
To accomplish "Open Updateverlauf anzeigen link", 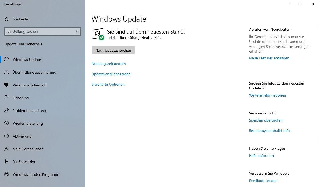I will pyautogui.click(x=111, y=74).
